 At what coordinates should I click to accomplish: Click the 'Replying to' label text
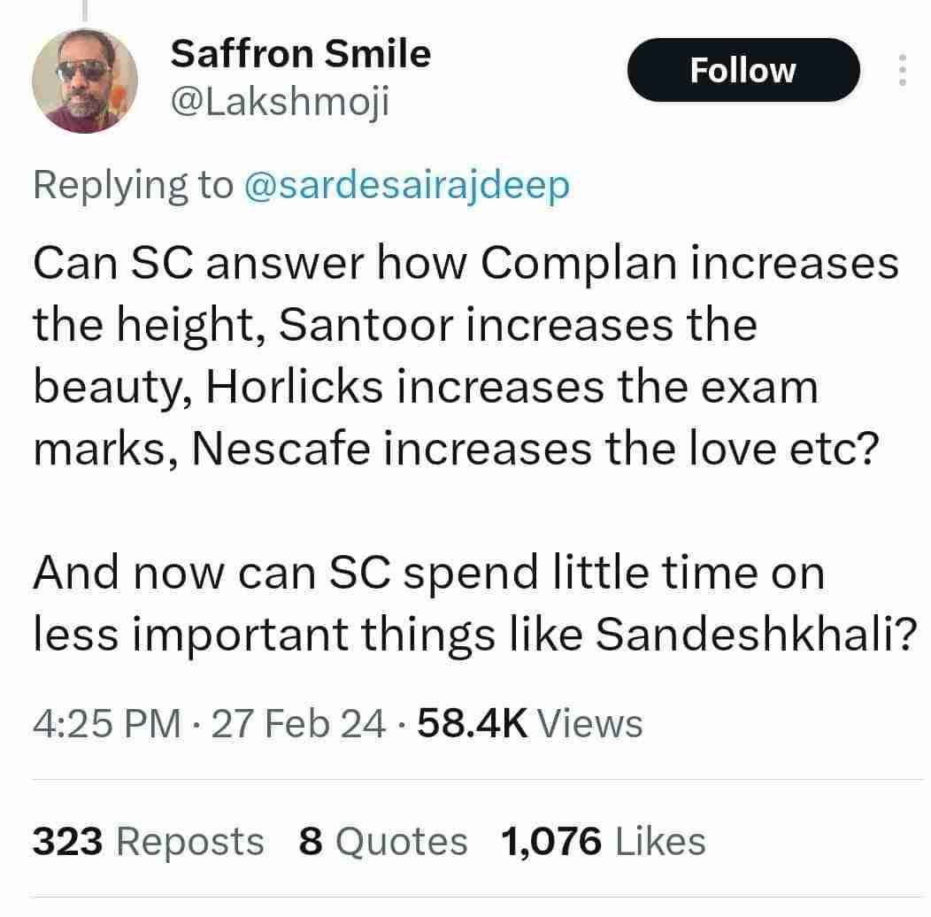click(133, 185)
